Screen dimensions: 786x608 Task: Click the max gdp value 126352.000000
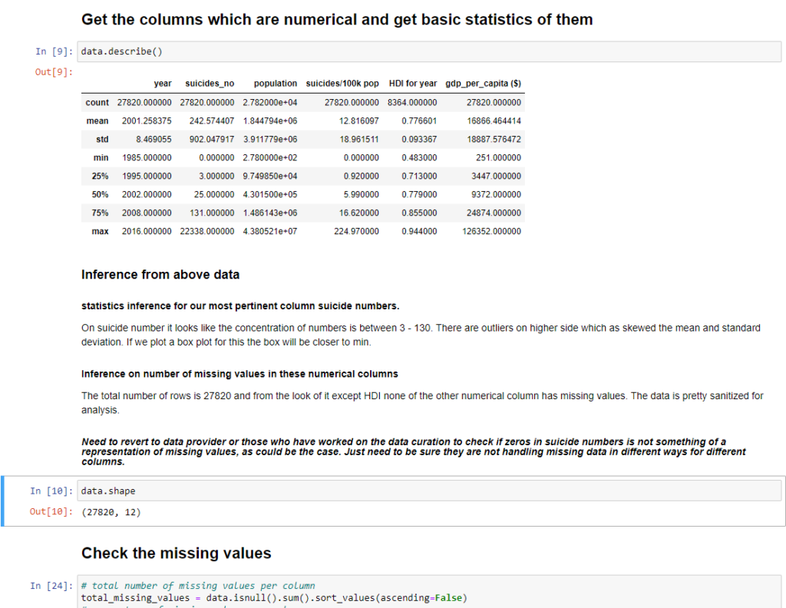pyautogui.click(x=493, y=231)
